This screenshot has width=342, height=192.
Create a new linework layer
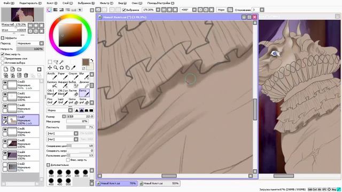pyautogui.click(x=13, y=69)
